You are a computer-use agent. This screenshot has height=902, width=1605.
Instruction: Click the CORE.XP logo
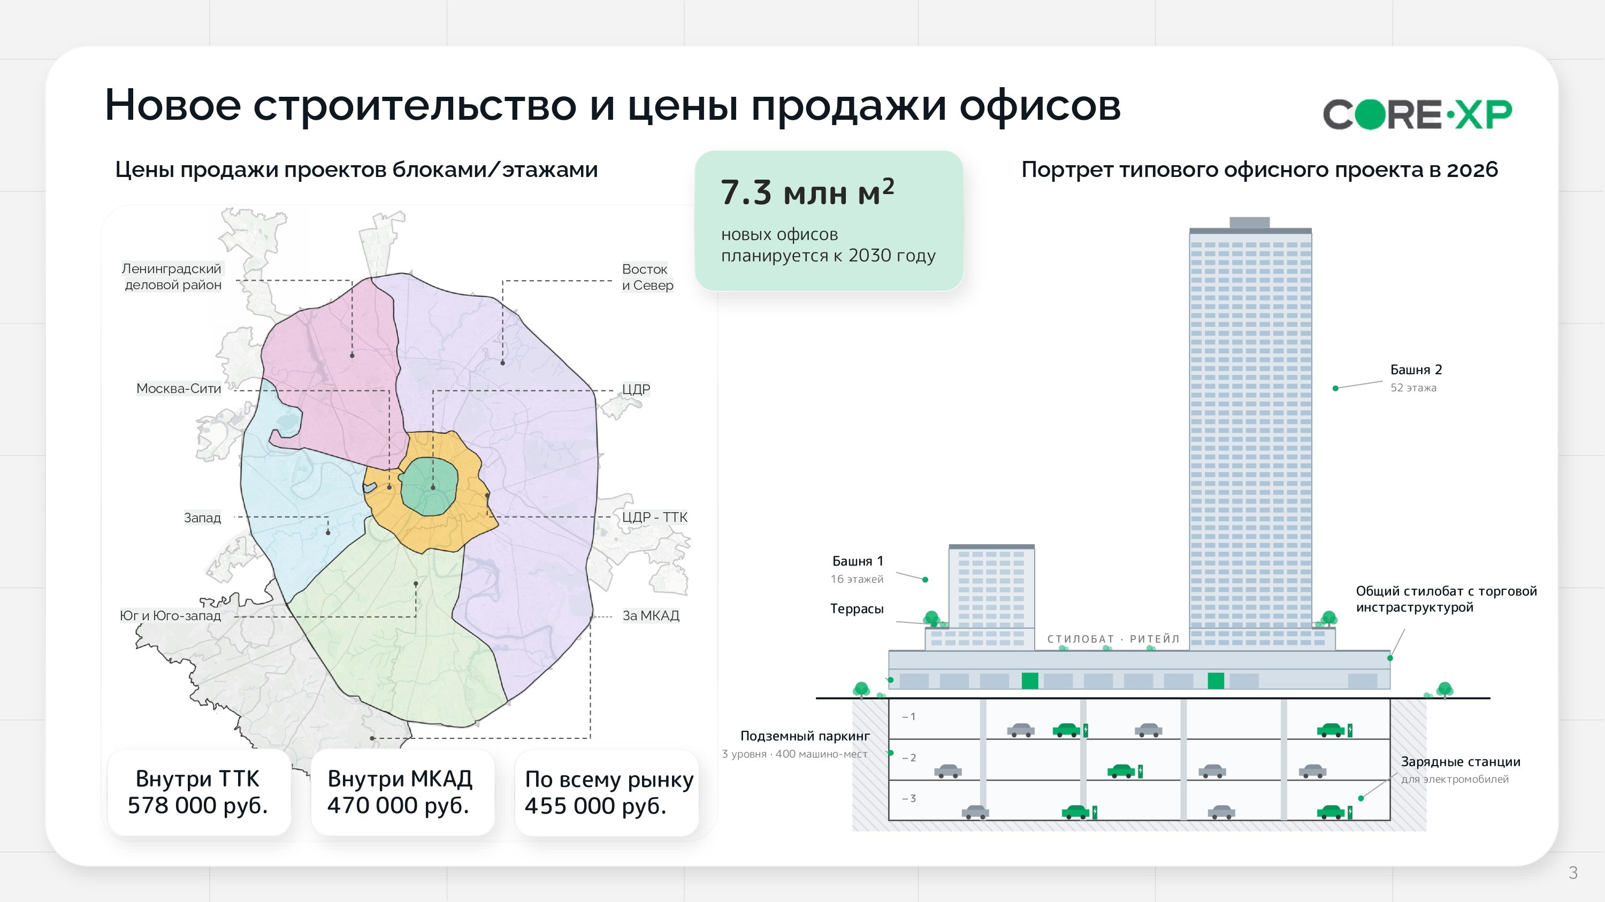[1417, 114]
